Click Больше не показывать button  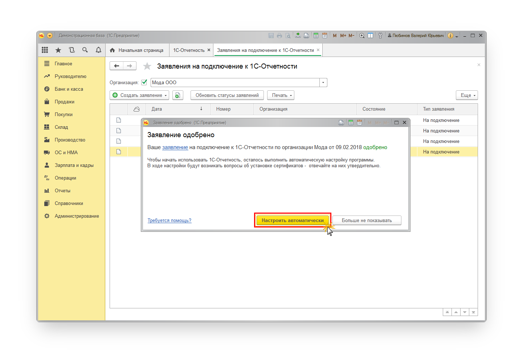[367, 220]
